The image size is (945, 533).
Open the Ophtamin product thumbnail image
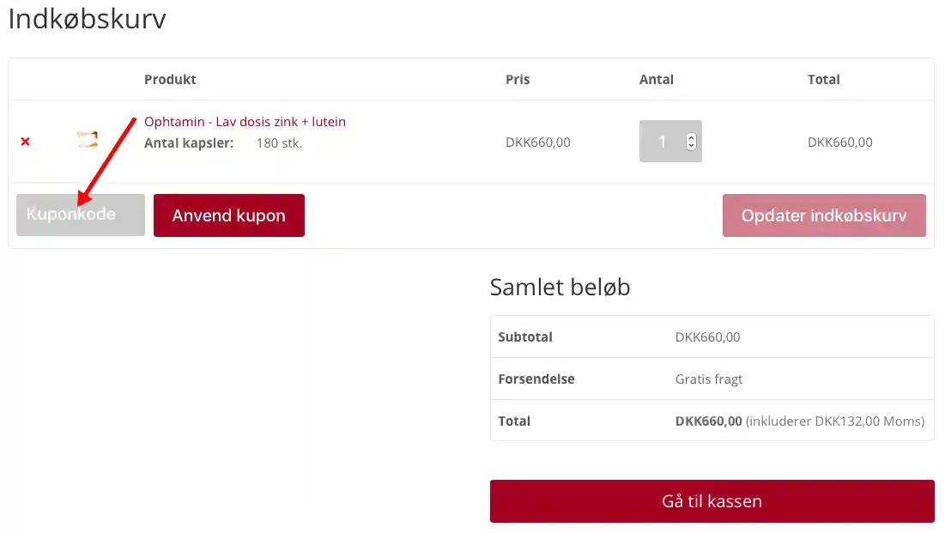point(87,140)
